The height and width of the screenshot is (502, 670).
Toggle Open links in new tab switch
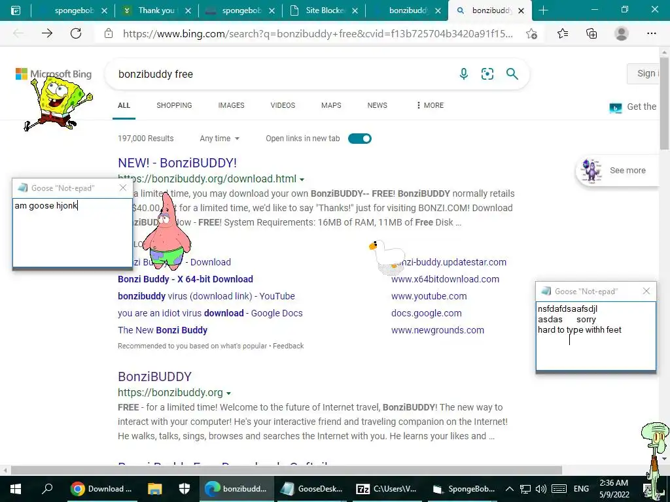pyautogui.click(x=360, y=139)
